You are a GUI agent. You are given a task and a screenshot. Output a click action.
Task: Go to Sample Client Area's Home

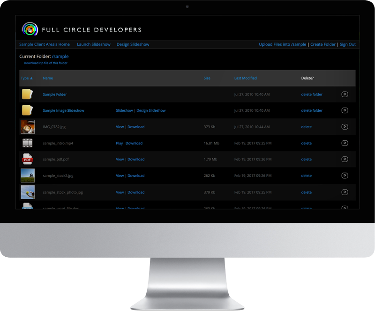(45, 44)
